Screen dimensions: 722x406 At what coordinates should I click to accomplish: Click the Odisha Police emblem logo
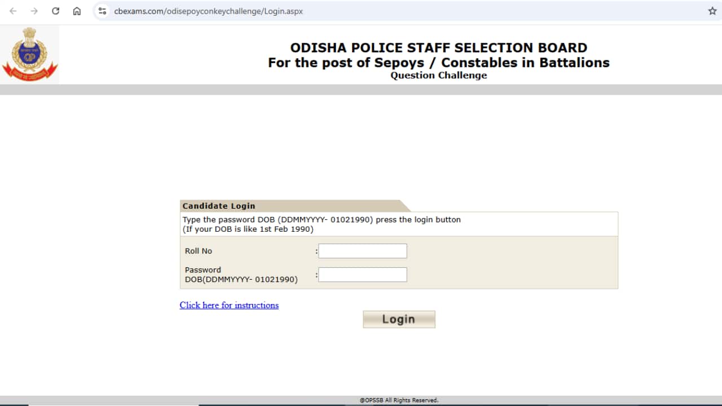click(30, 54)
